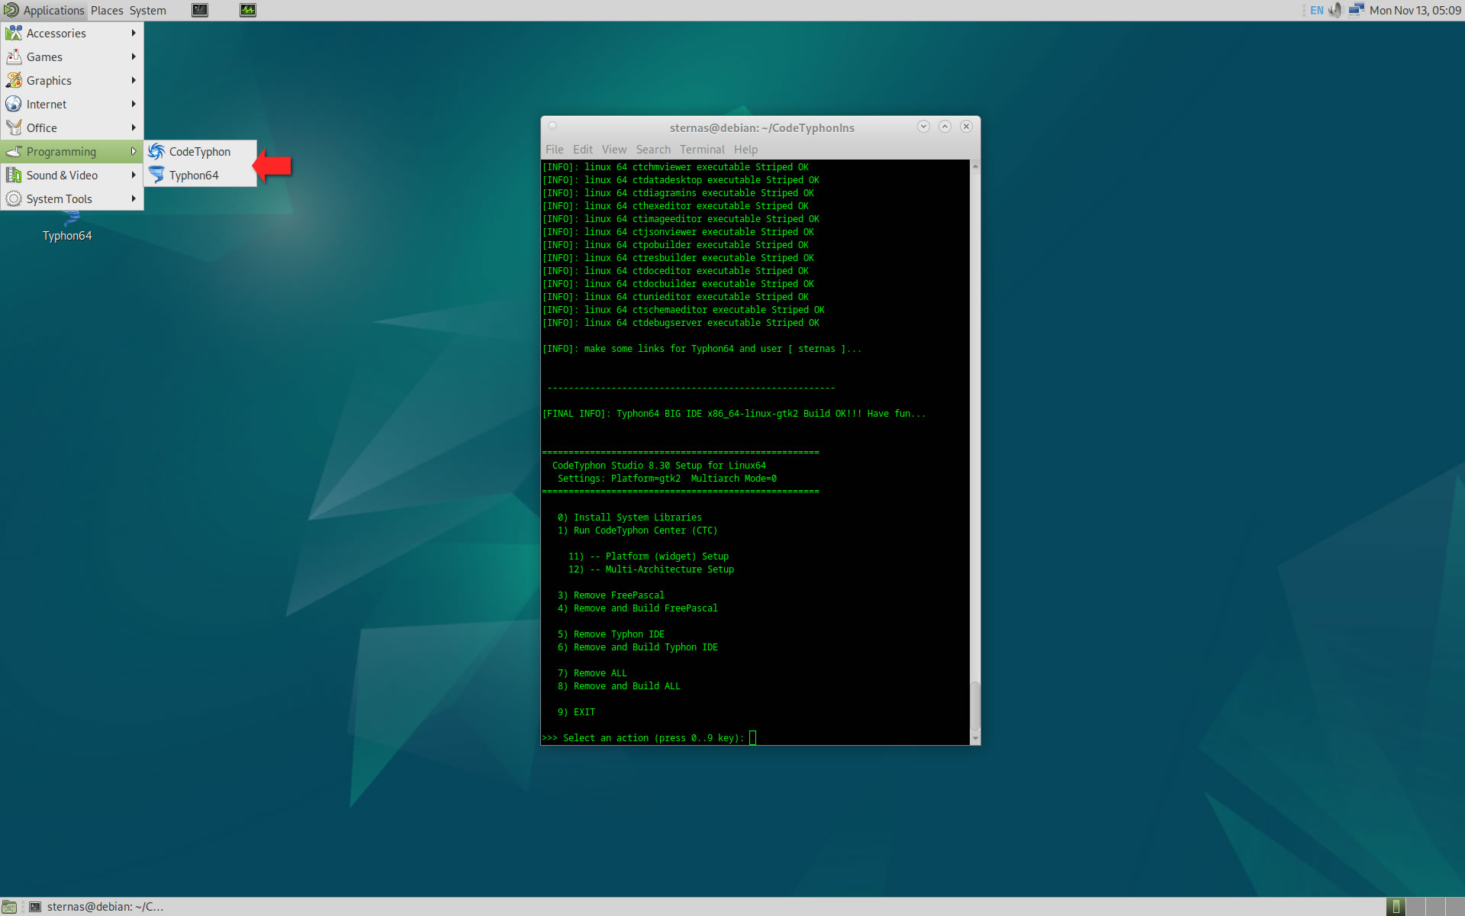The width and height of the screenshot is (1465, 916).
Task: Open the volume control icon
Action: (x=1335, y=11)
